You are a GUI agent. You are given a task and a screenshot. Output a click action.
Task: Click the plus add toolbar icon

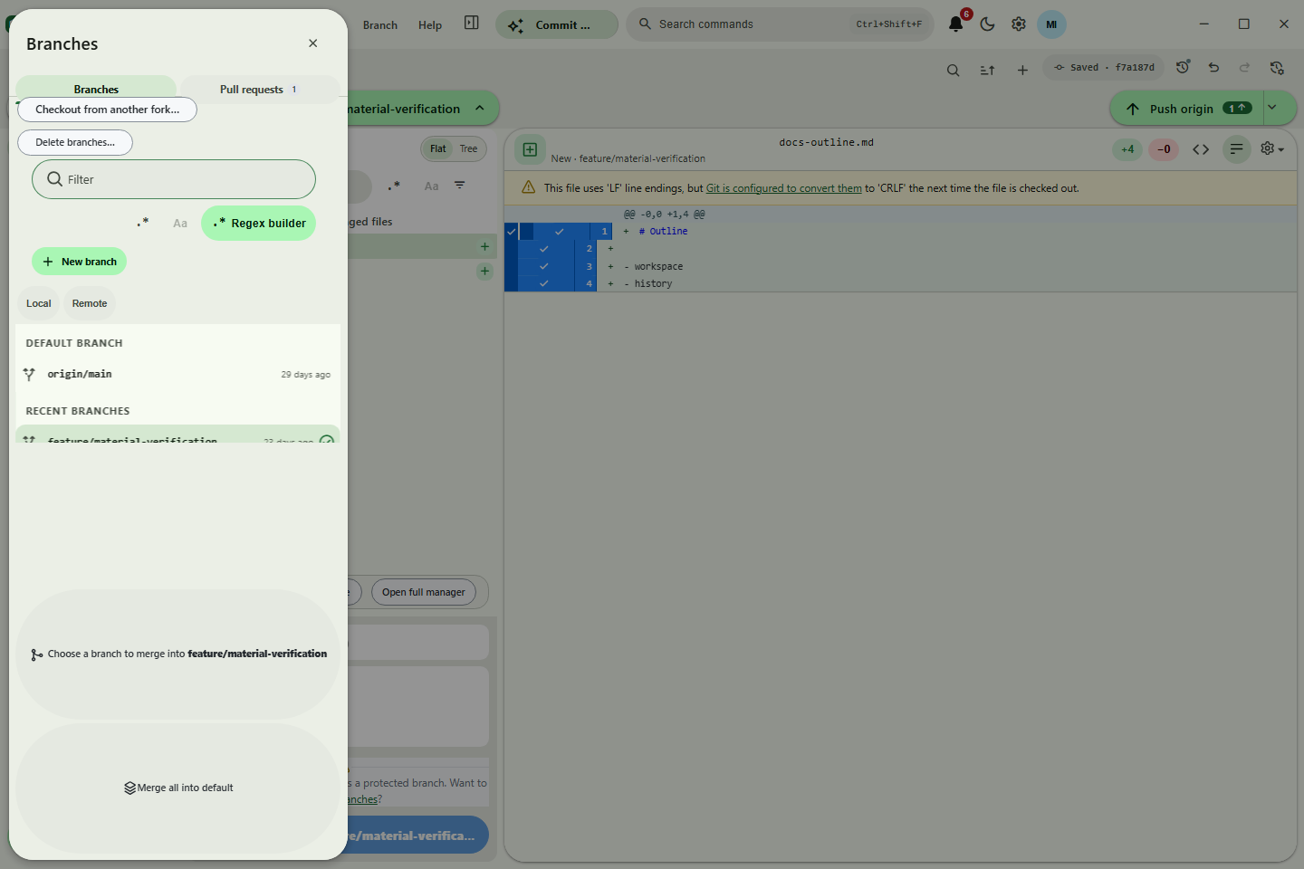pos(1022,70)
